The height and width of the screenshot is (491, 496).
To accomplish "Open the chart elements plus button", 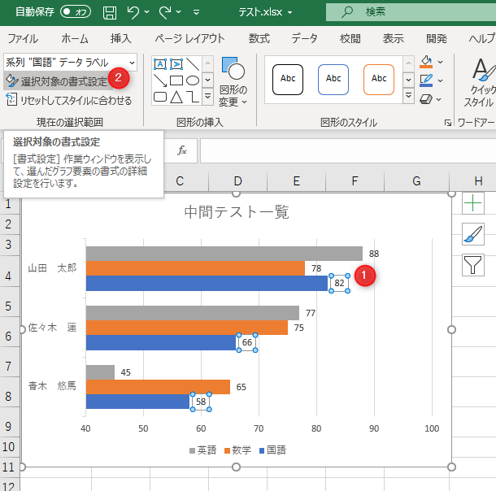I will (473, 203).
